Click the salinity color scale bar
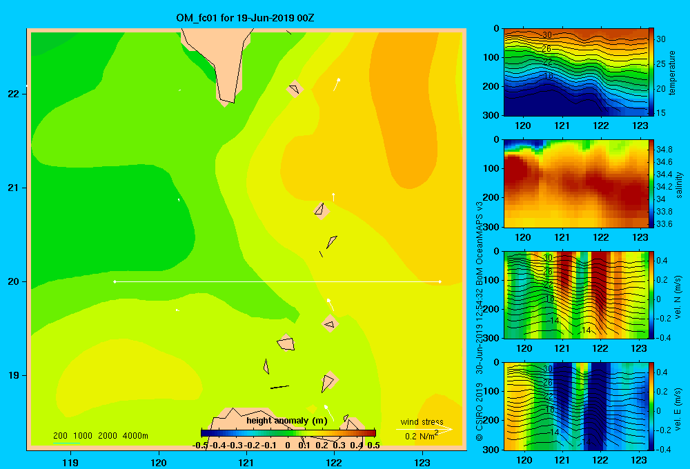The image size is (690, 469). point(651,183)
